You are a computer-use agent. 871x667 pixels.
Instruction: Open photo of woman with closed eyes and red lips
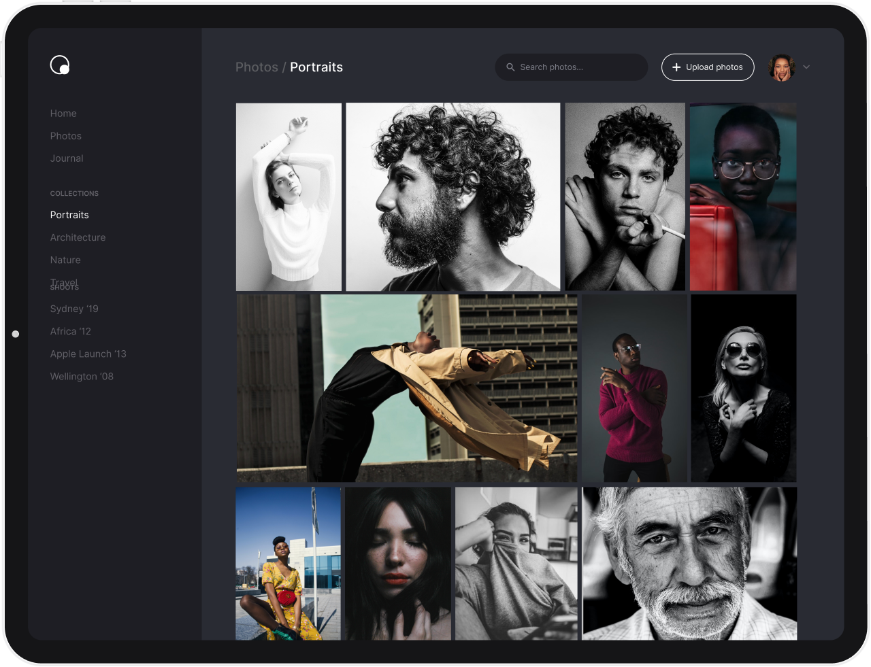(398, 563)
